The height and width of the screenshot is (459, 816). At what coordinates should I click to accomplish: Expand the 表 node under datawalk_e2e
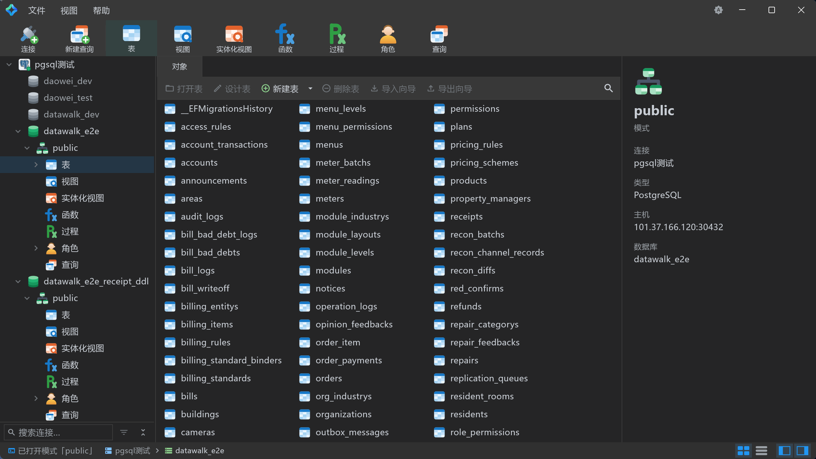(36, 165)
